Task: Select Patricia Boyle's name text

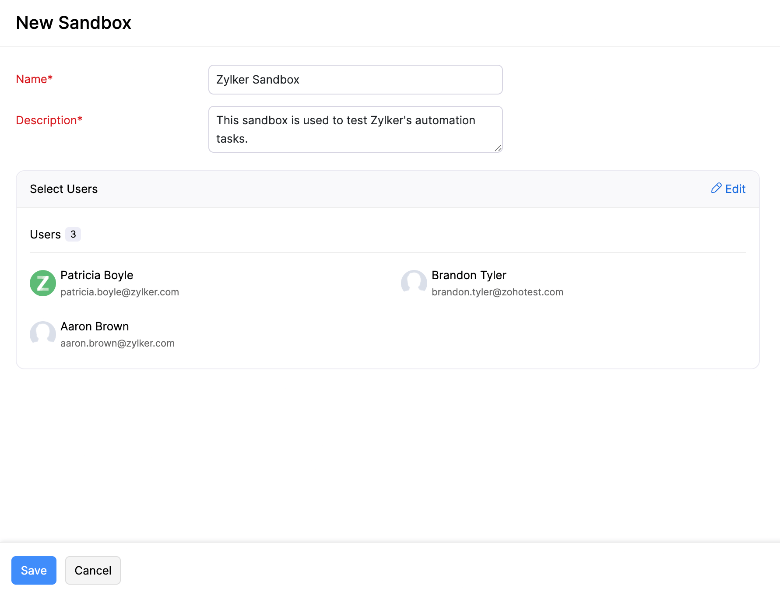Action: [96, 275]
